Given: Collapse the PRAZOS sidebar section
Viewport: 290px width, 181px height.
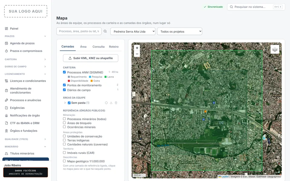Looking at the screenshot, I should 45,36.
